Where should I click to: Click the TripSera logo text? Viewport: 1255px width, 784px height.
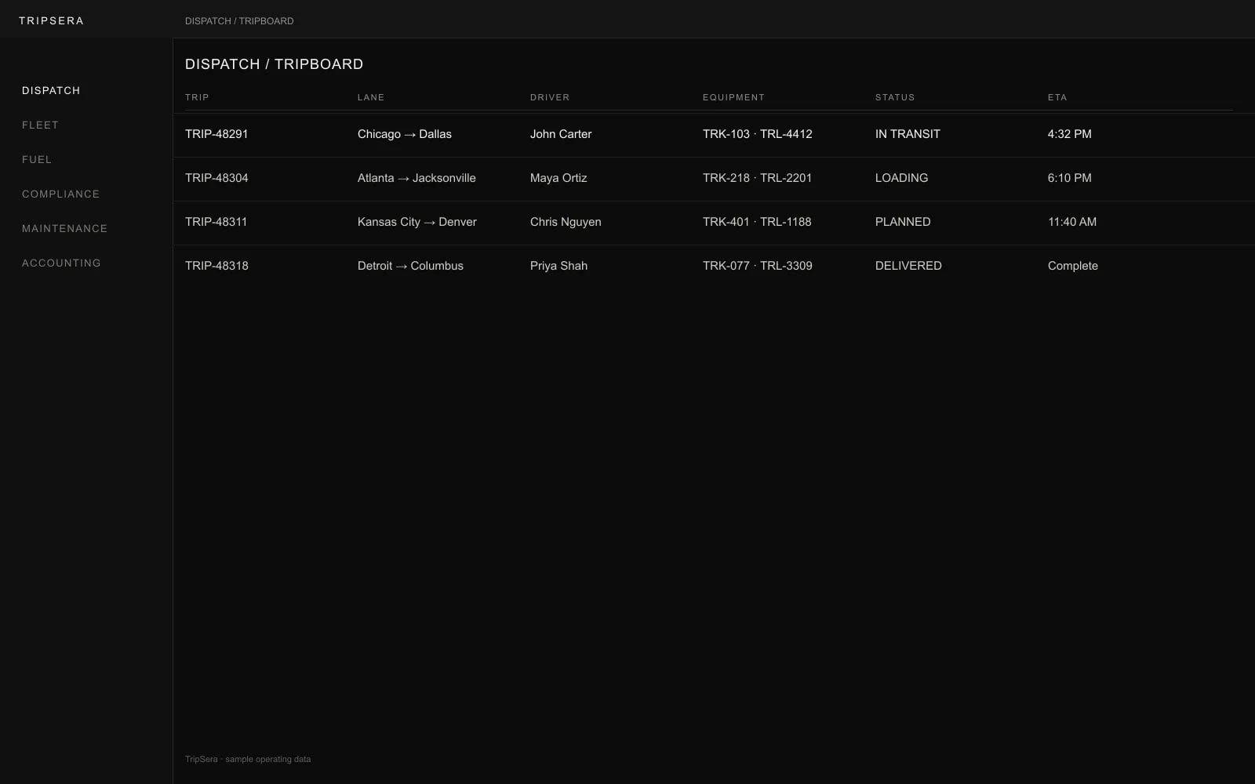coord(51,21)
